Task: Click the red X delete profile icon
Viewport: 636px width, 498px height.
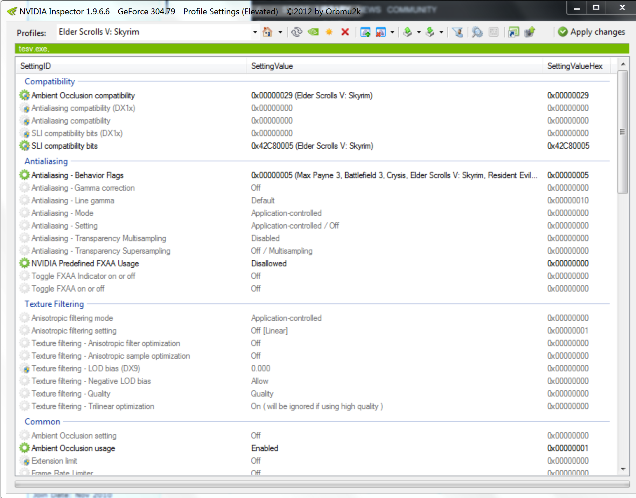Action: [x=345, y=32]
